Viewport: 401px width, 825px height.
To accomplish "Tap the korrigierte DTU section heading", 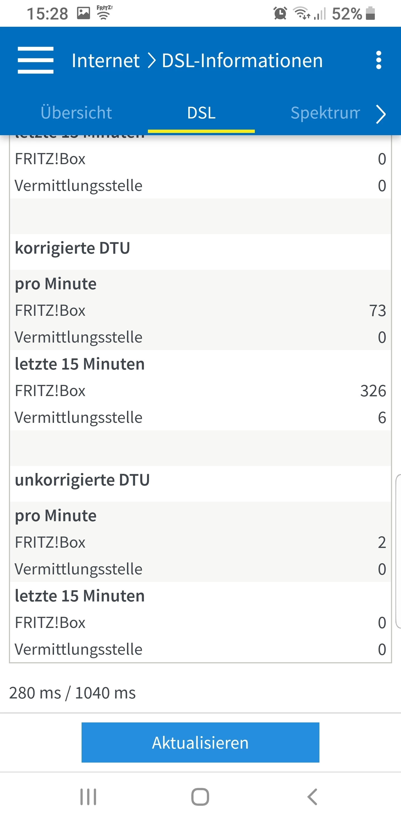I will (x=73, y=248).
